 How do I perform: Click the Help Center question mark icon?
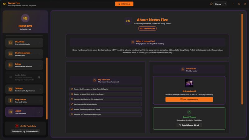click(10, 100)
